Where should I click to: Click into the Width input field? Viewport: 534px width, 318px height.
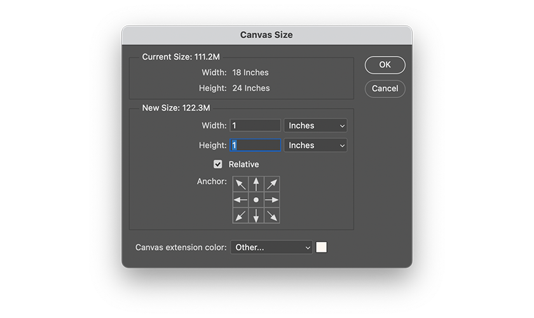coord(256,126)
